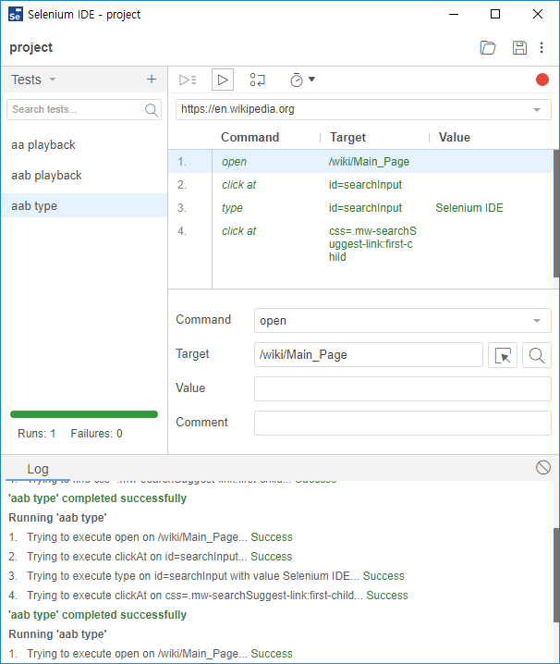Select the 'aa playback' test
Image resolution: width=560 pixels, height=664 pixels.
click(x=84, y=145)
